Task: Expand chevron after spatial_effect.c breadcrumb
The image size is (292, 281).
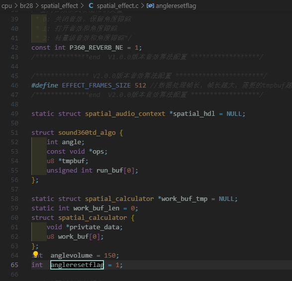Action: [142, 6]
